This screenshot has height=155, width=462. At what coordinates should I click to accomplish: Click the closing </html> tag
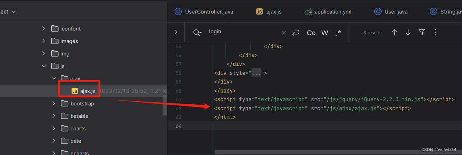[225, 117]
